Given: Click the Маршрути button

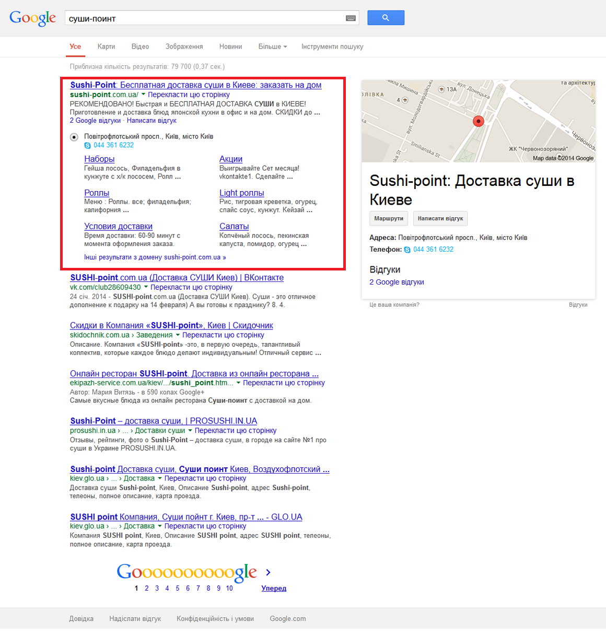Looking at the screenshot, I should click(x=389, y=218).
